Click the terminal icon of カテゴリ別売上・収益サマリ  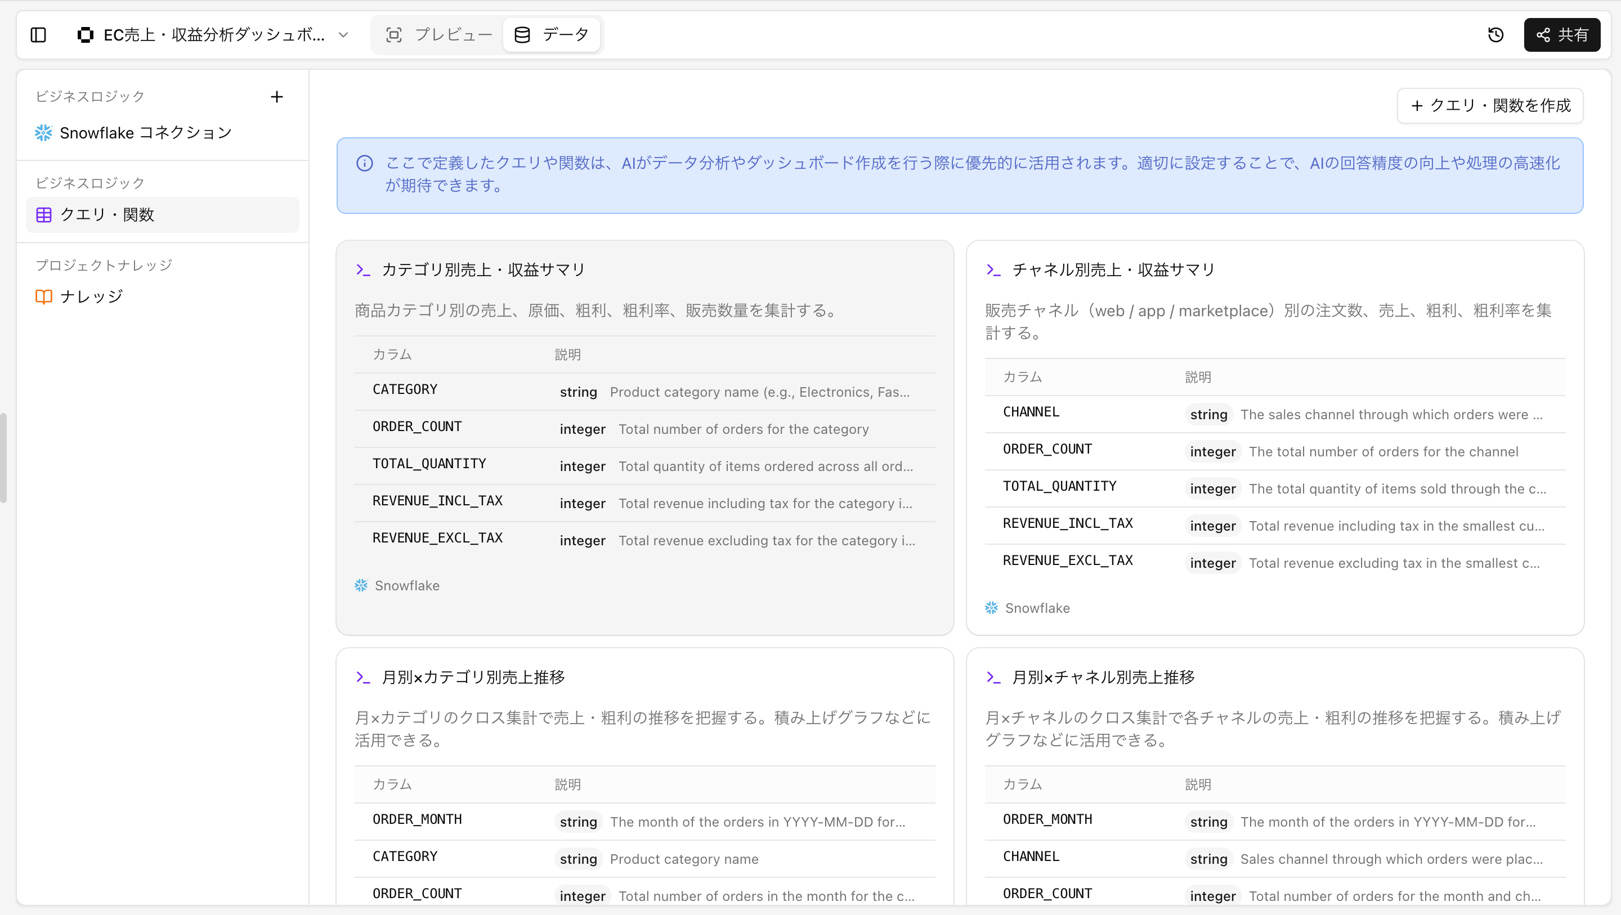363,270
